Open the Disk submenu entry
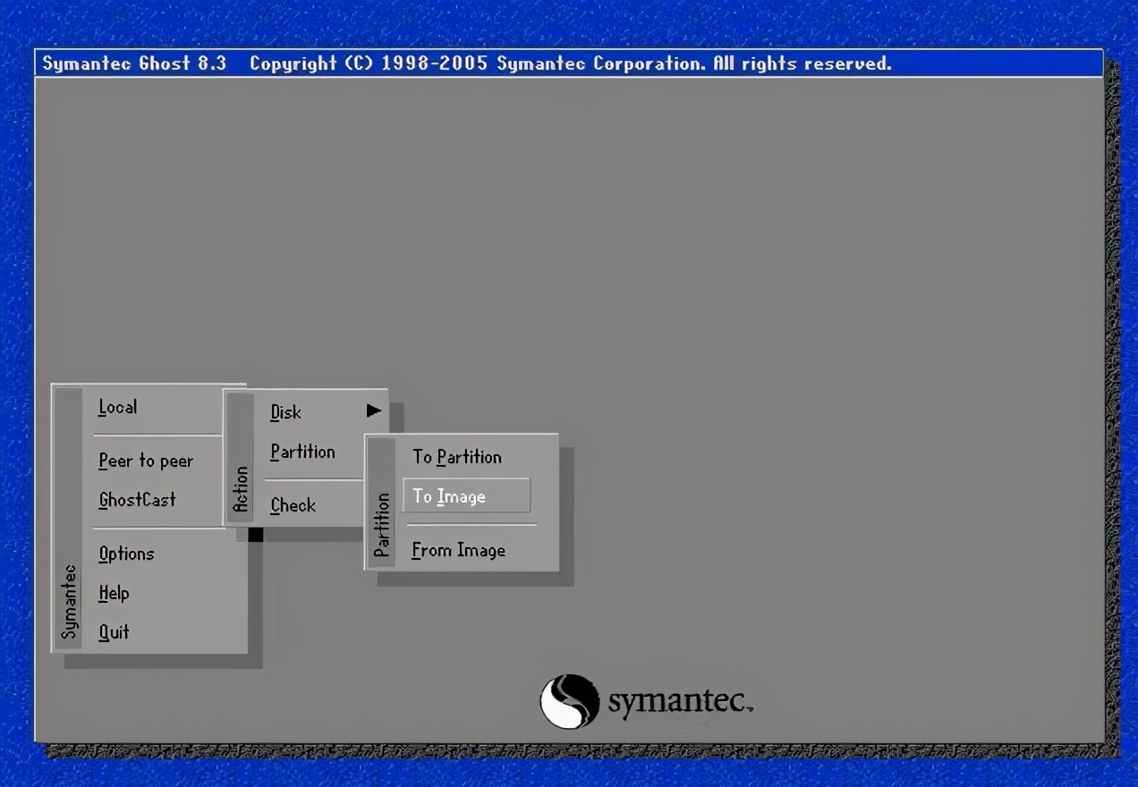The height and width of the screenshot is (787, 1138). click(x=286, y=412)
